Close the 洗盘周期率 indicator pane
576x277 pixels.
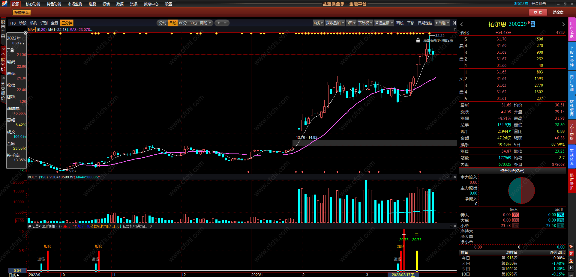[x=455, y=226]
